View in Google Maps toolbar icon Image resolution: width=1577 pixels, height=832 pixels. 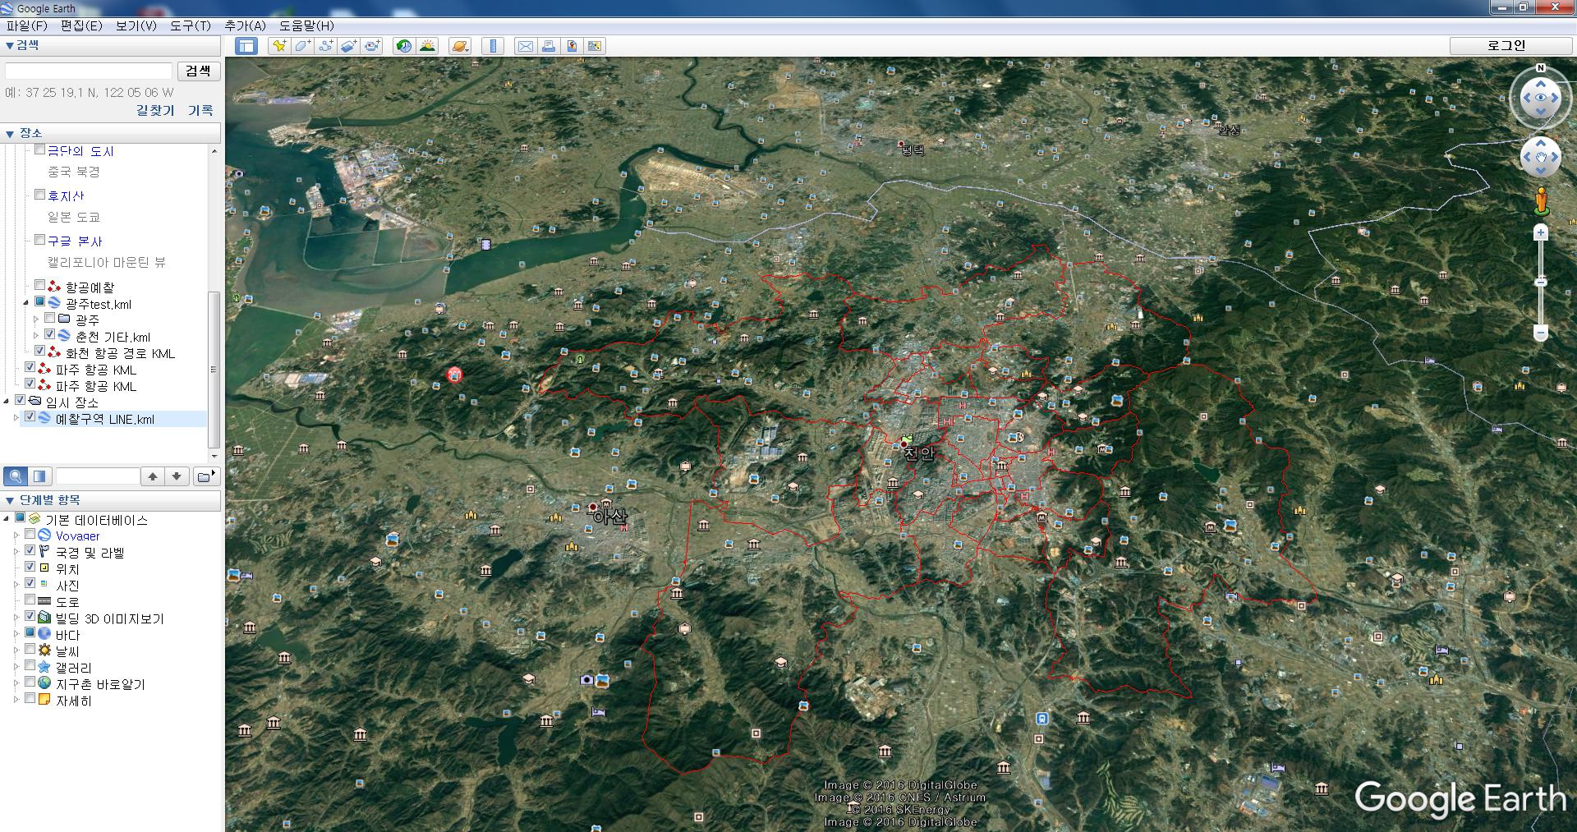pyautogui.click(x=595, y=46)
